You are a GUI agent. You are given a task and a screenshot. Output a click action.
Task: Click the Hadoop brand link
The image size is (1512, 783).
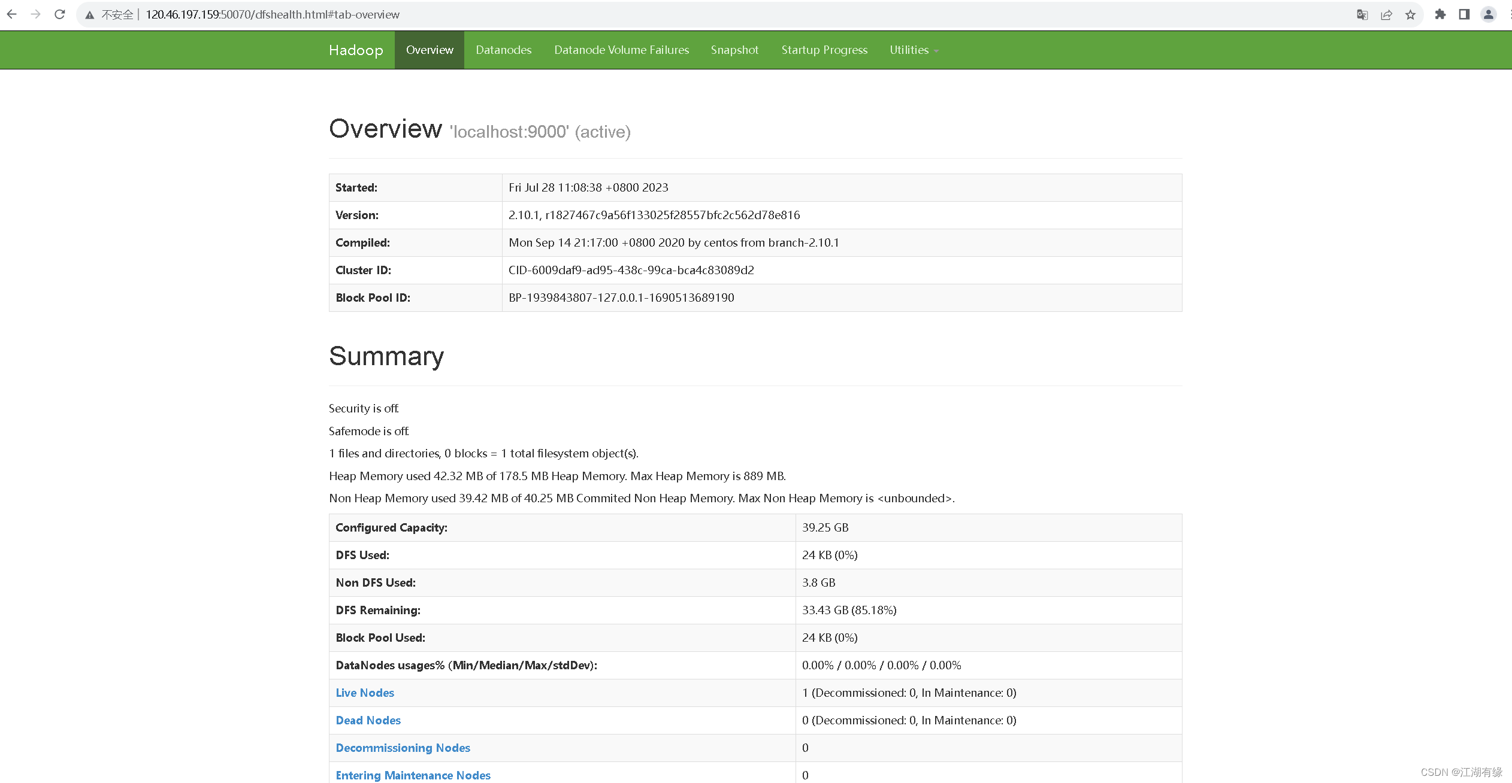[356, 50]
